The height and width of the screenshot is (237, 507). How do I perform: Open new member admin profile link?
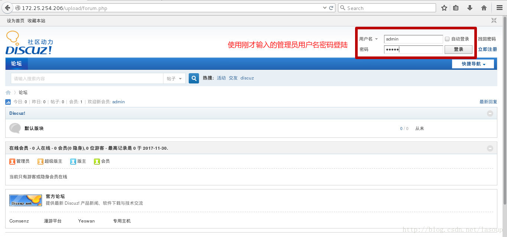118,102
